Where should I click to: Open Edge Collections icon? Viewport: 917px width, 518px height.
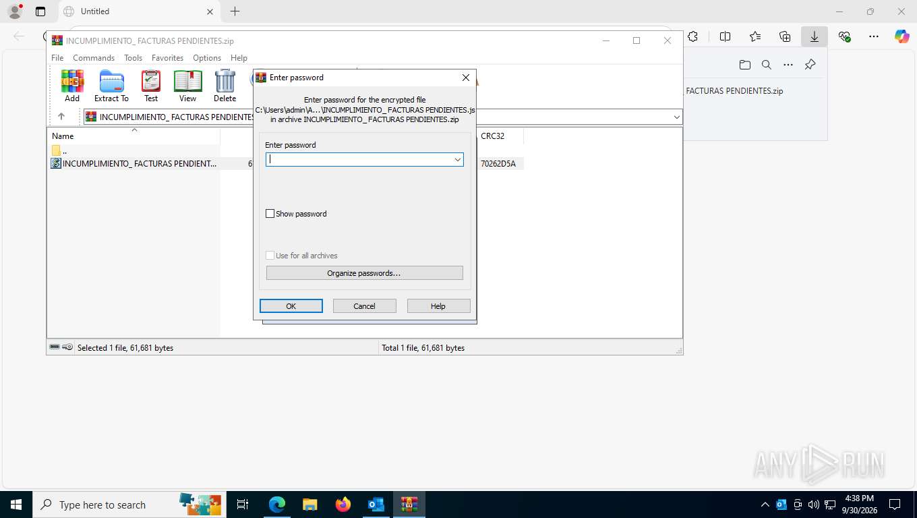(785, 37)
